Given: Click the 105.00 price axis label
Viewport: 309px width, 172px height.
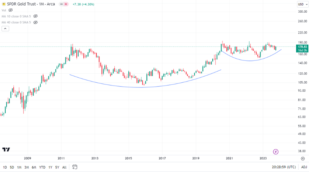Looking at the screenshot, I should tap(302, 82).
